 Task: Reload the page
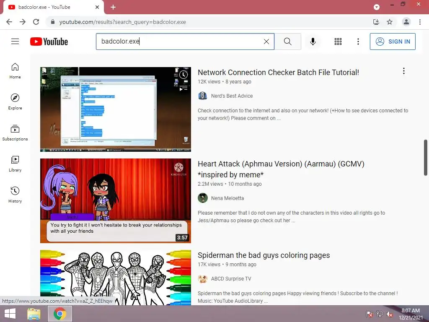[36, 22]
